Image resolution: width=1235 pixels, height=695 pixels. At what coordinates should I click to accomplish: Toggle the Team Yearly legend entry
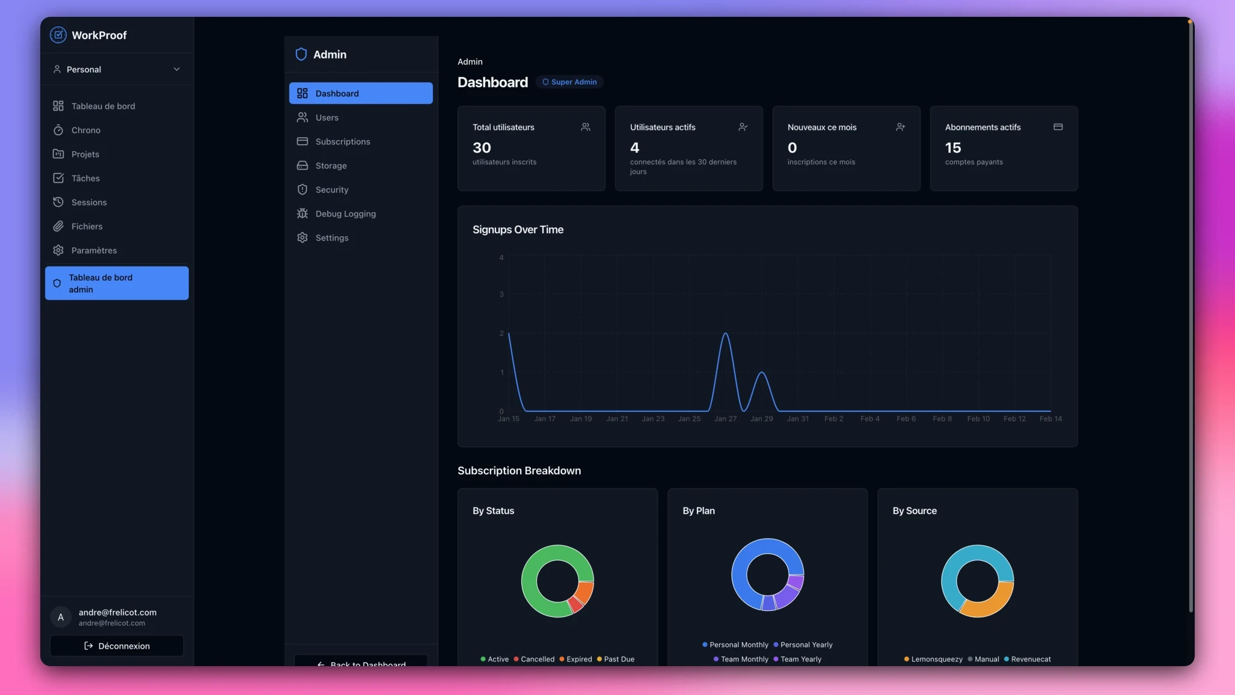pos(797,659)
